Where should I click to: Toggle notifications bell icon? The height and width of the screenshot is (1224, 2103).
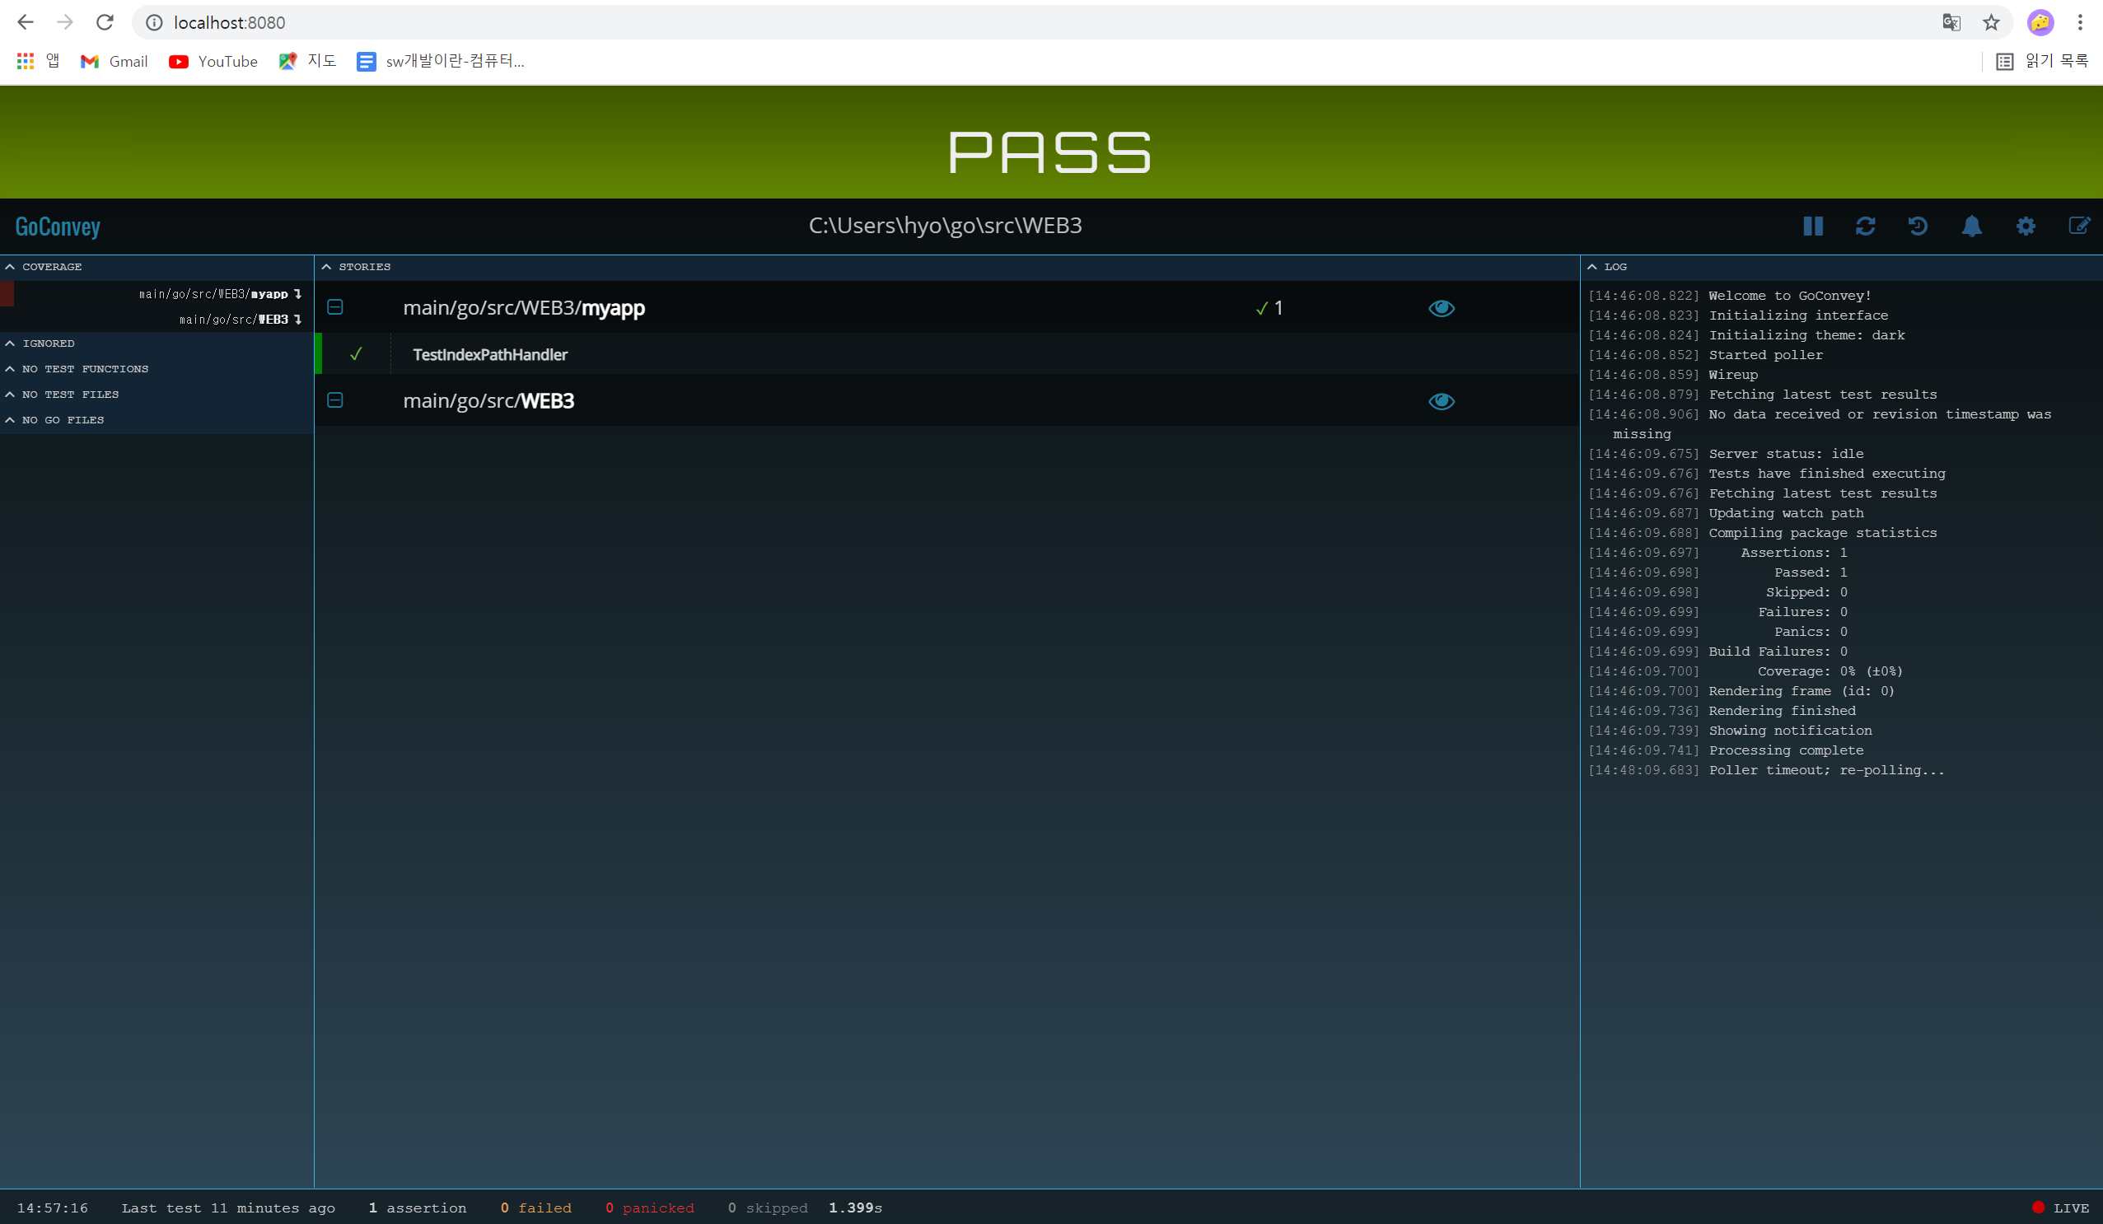(1971, 227)
